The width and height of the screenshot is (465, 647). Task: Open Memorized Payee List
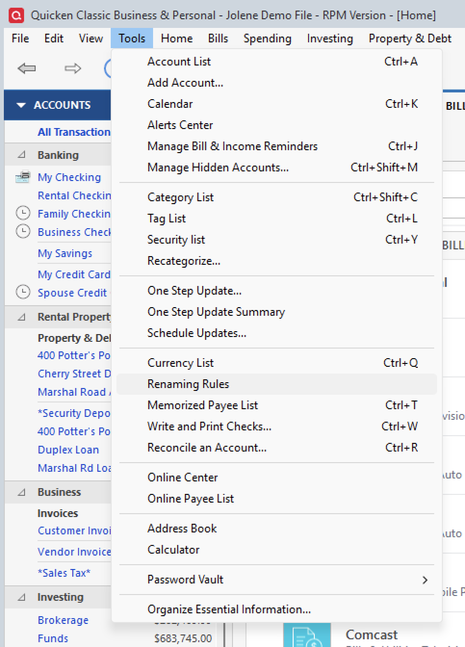(x=277, y=405)
